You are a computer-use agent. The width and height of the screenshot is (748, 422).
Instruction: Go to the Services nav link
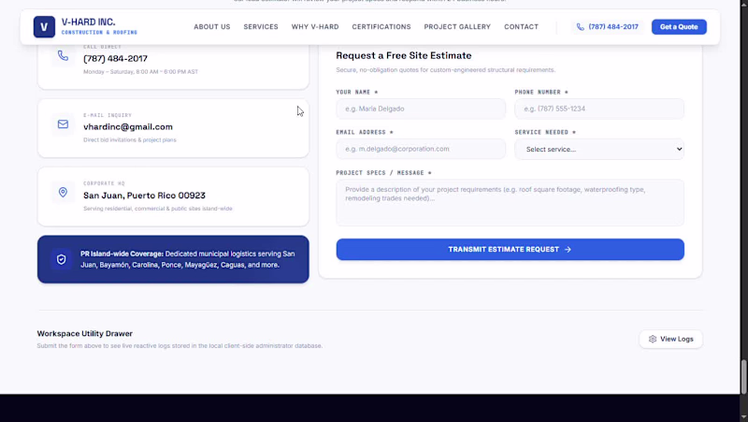(x=261, y=27)
